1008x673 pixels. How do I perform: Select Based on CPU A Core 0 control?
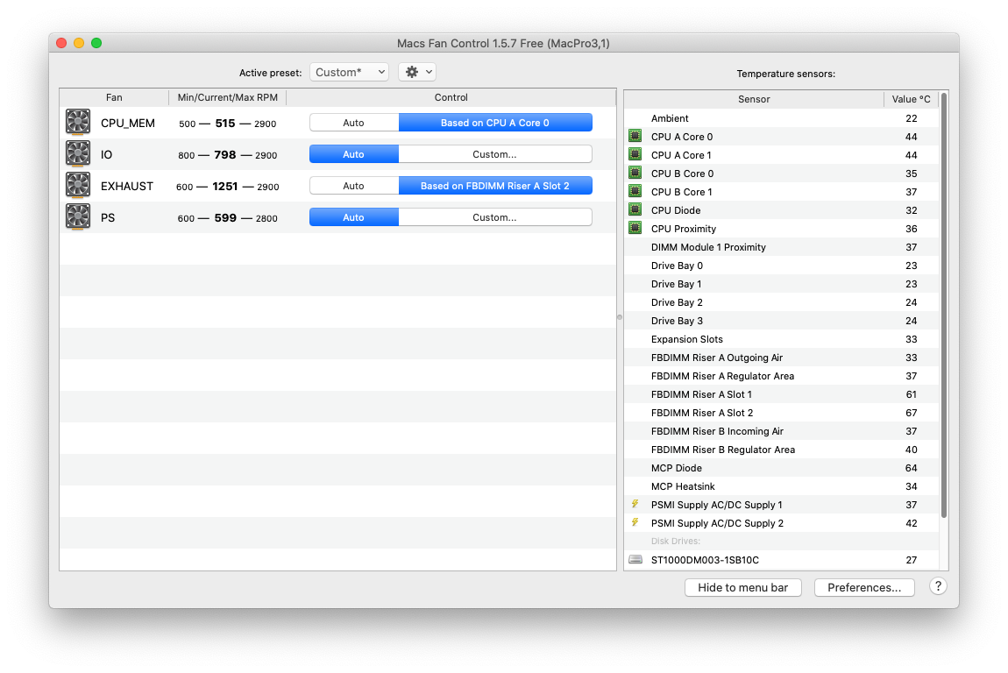(x=495, y=123)
